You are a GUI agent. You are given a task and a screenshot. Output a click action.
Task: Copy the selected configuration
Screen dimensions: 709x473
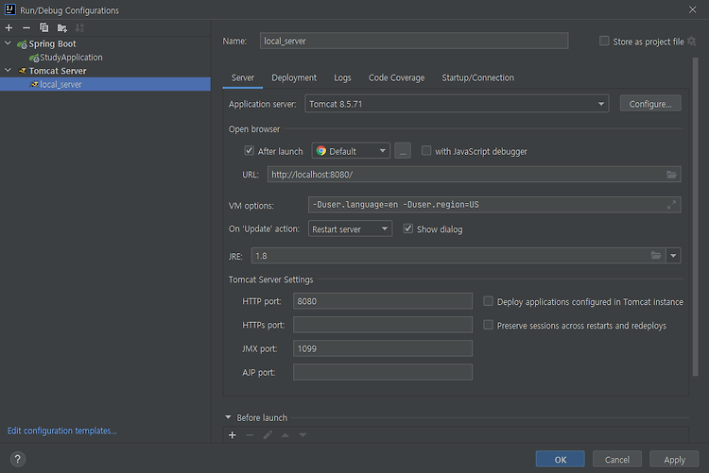click(43, 28)
